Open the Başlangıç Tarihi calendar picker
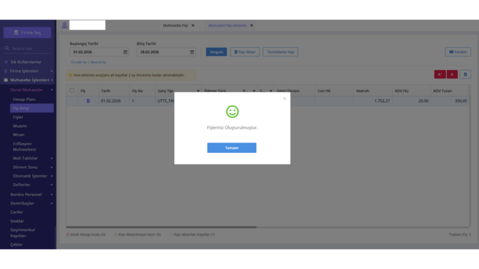The height and width of the screenshot is (269, 479). (x=125, y=52)
